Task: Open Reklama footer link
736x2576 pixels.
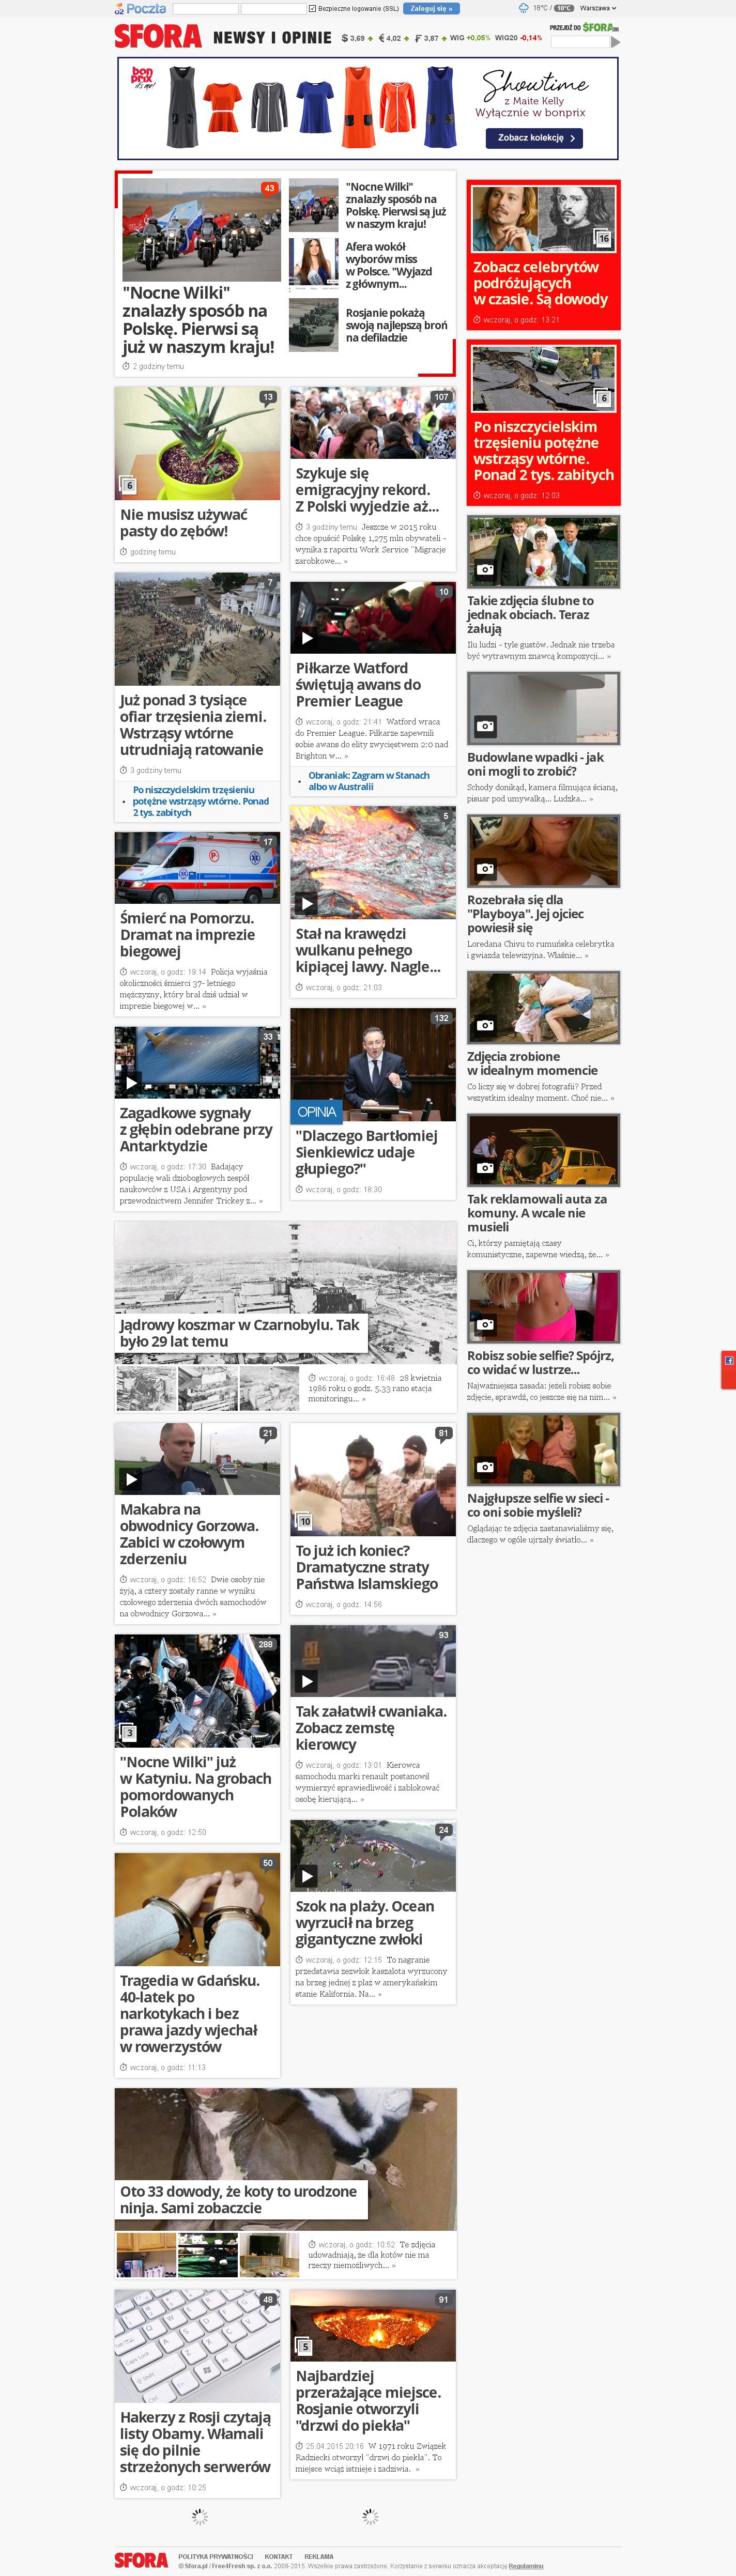Action: [319, 2556]
